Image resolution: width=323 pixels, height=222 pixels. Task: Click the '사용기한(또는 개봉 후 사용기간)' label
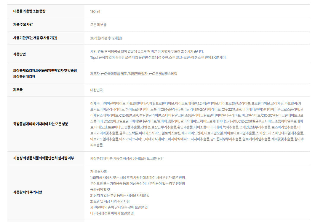pyautogui.click(x=35, y=38)
